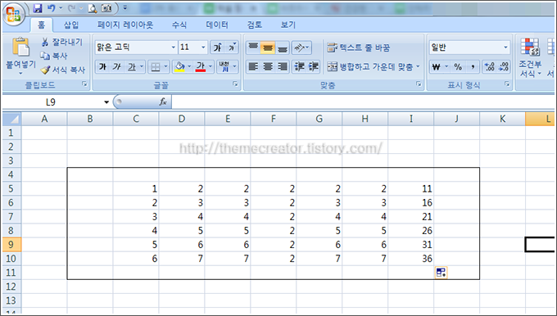Screen dimensions: 557x316
Task: Select row 7 header
Action: point(11,217)
